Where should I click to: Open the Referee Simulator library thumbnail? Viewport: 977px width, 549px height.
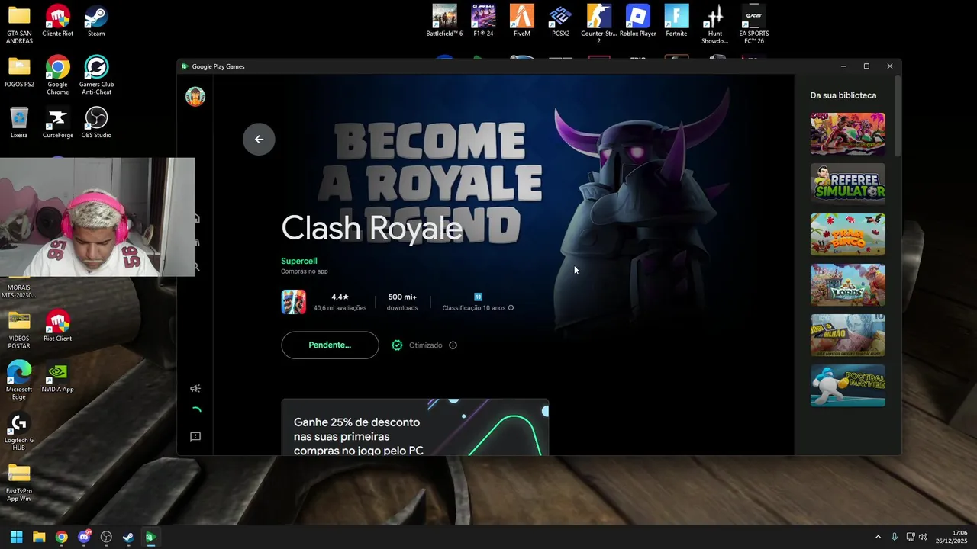click(x=847, y=184)
